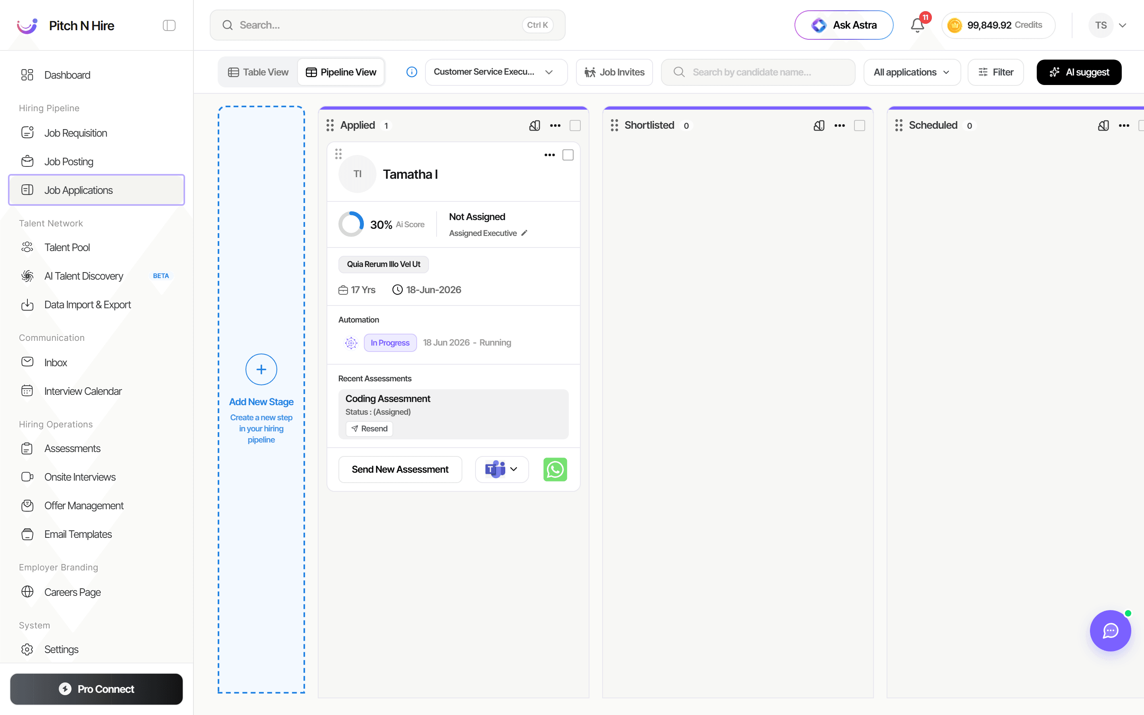Click the Applied stage broadcast icon
1144x715 pixels.
(x=535, y=125)
